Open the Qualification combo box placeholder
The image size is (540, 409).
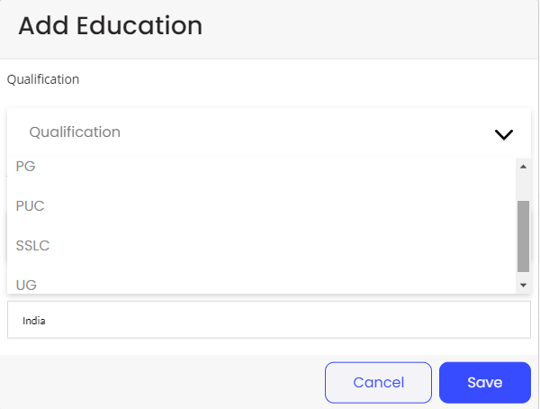pyautogui.click(x=75, y=132)
